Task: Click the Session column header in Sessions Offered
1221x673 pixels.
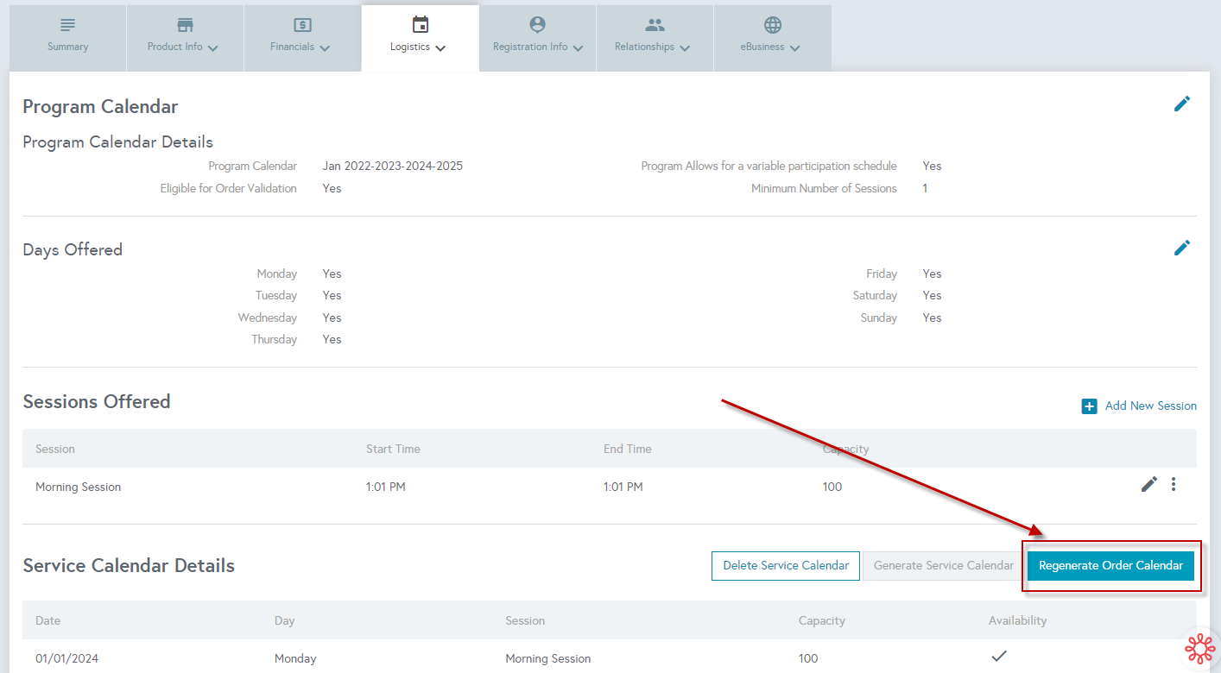Action: coord(55,449)
